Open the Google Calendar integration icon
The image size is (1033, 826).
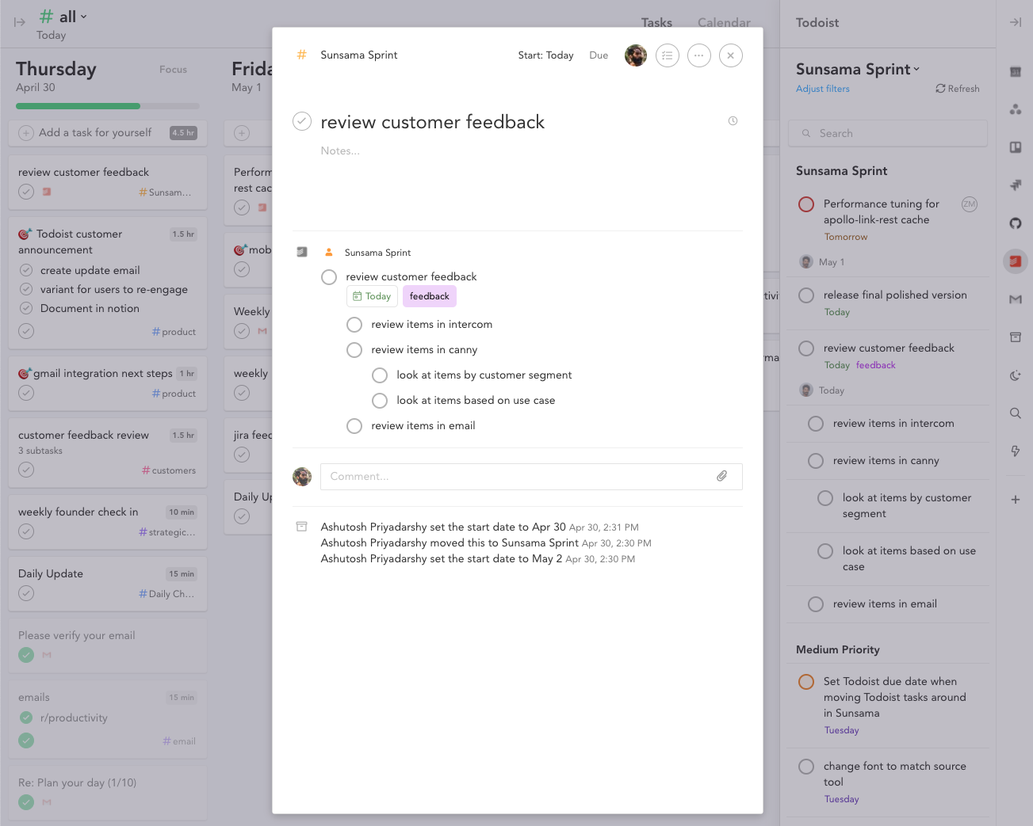tap(1015, 71)
